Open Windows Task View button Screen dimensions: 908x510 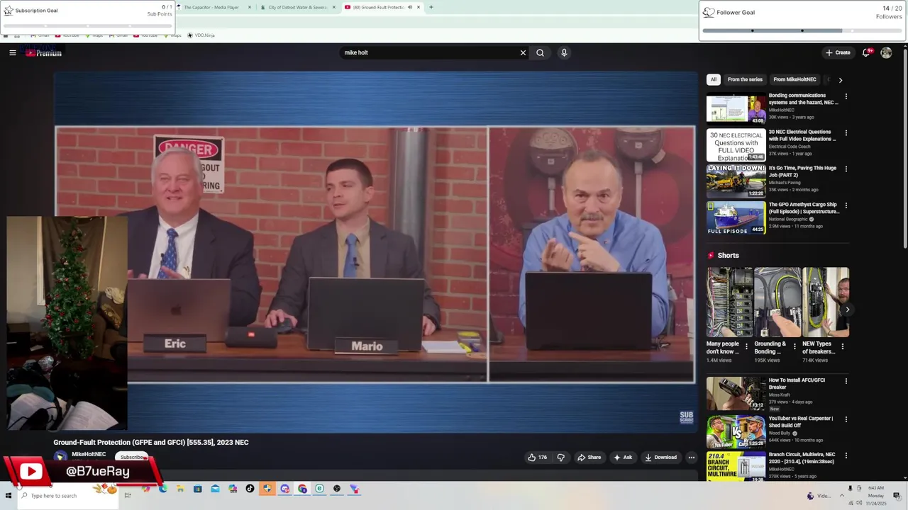pyautogui.click(x=127, y=495)
